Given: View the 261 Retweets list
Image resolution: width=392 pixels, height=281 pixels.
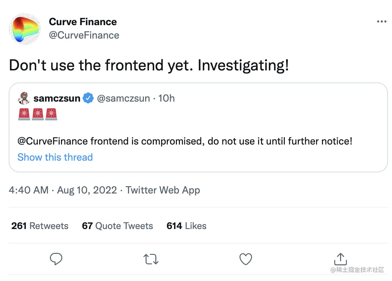Looking at the screenshot, I should 40,226.
